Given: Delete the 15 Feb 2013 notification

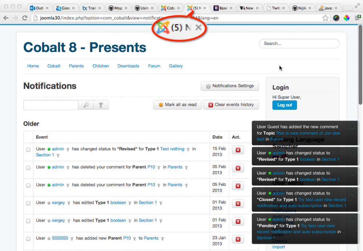Looking at the screenshot, I should [238, 150].
